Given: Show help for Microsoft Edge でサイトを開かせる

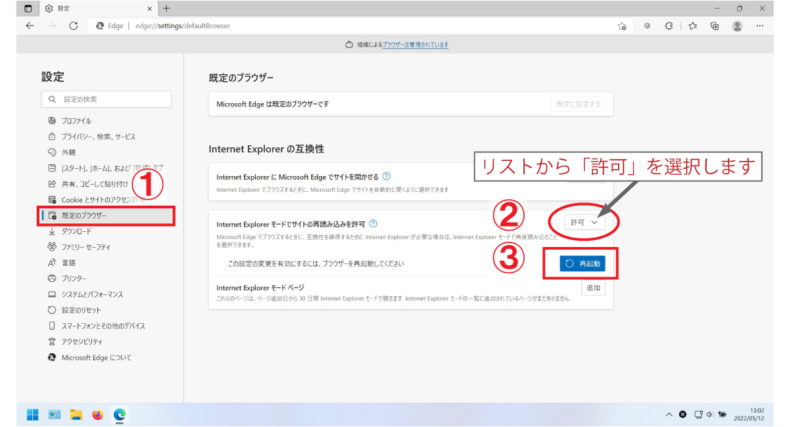Looking at the screenshot, I should 387,177.
